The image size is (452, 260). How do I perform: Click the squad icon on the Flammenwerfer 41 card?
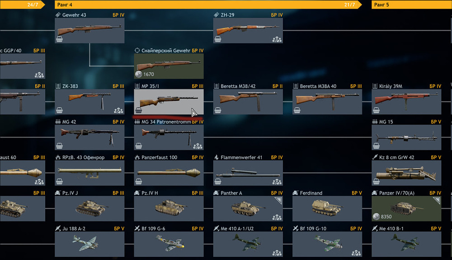tap(277, 181)
